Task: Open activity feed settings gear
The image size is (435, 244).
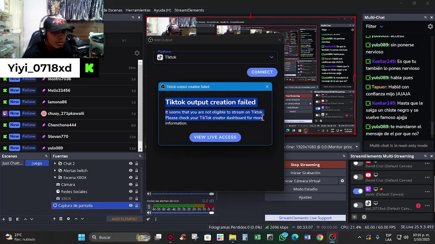Action: 137,53
